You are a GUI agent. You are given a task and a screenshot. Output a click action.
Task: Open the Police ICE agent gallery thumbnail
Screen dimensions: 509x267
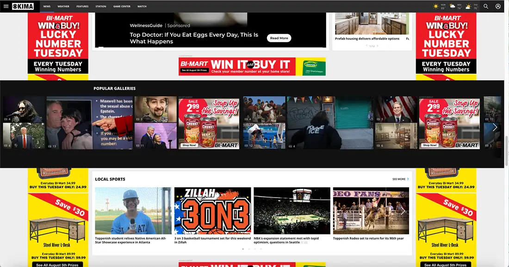tap(330, 123)
